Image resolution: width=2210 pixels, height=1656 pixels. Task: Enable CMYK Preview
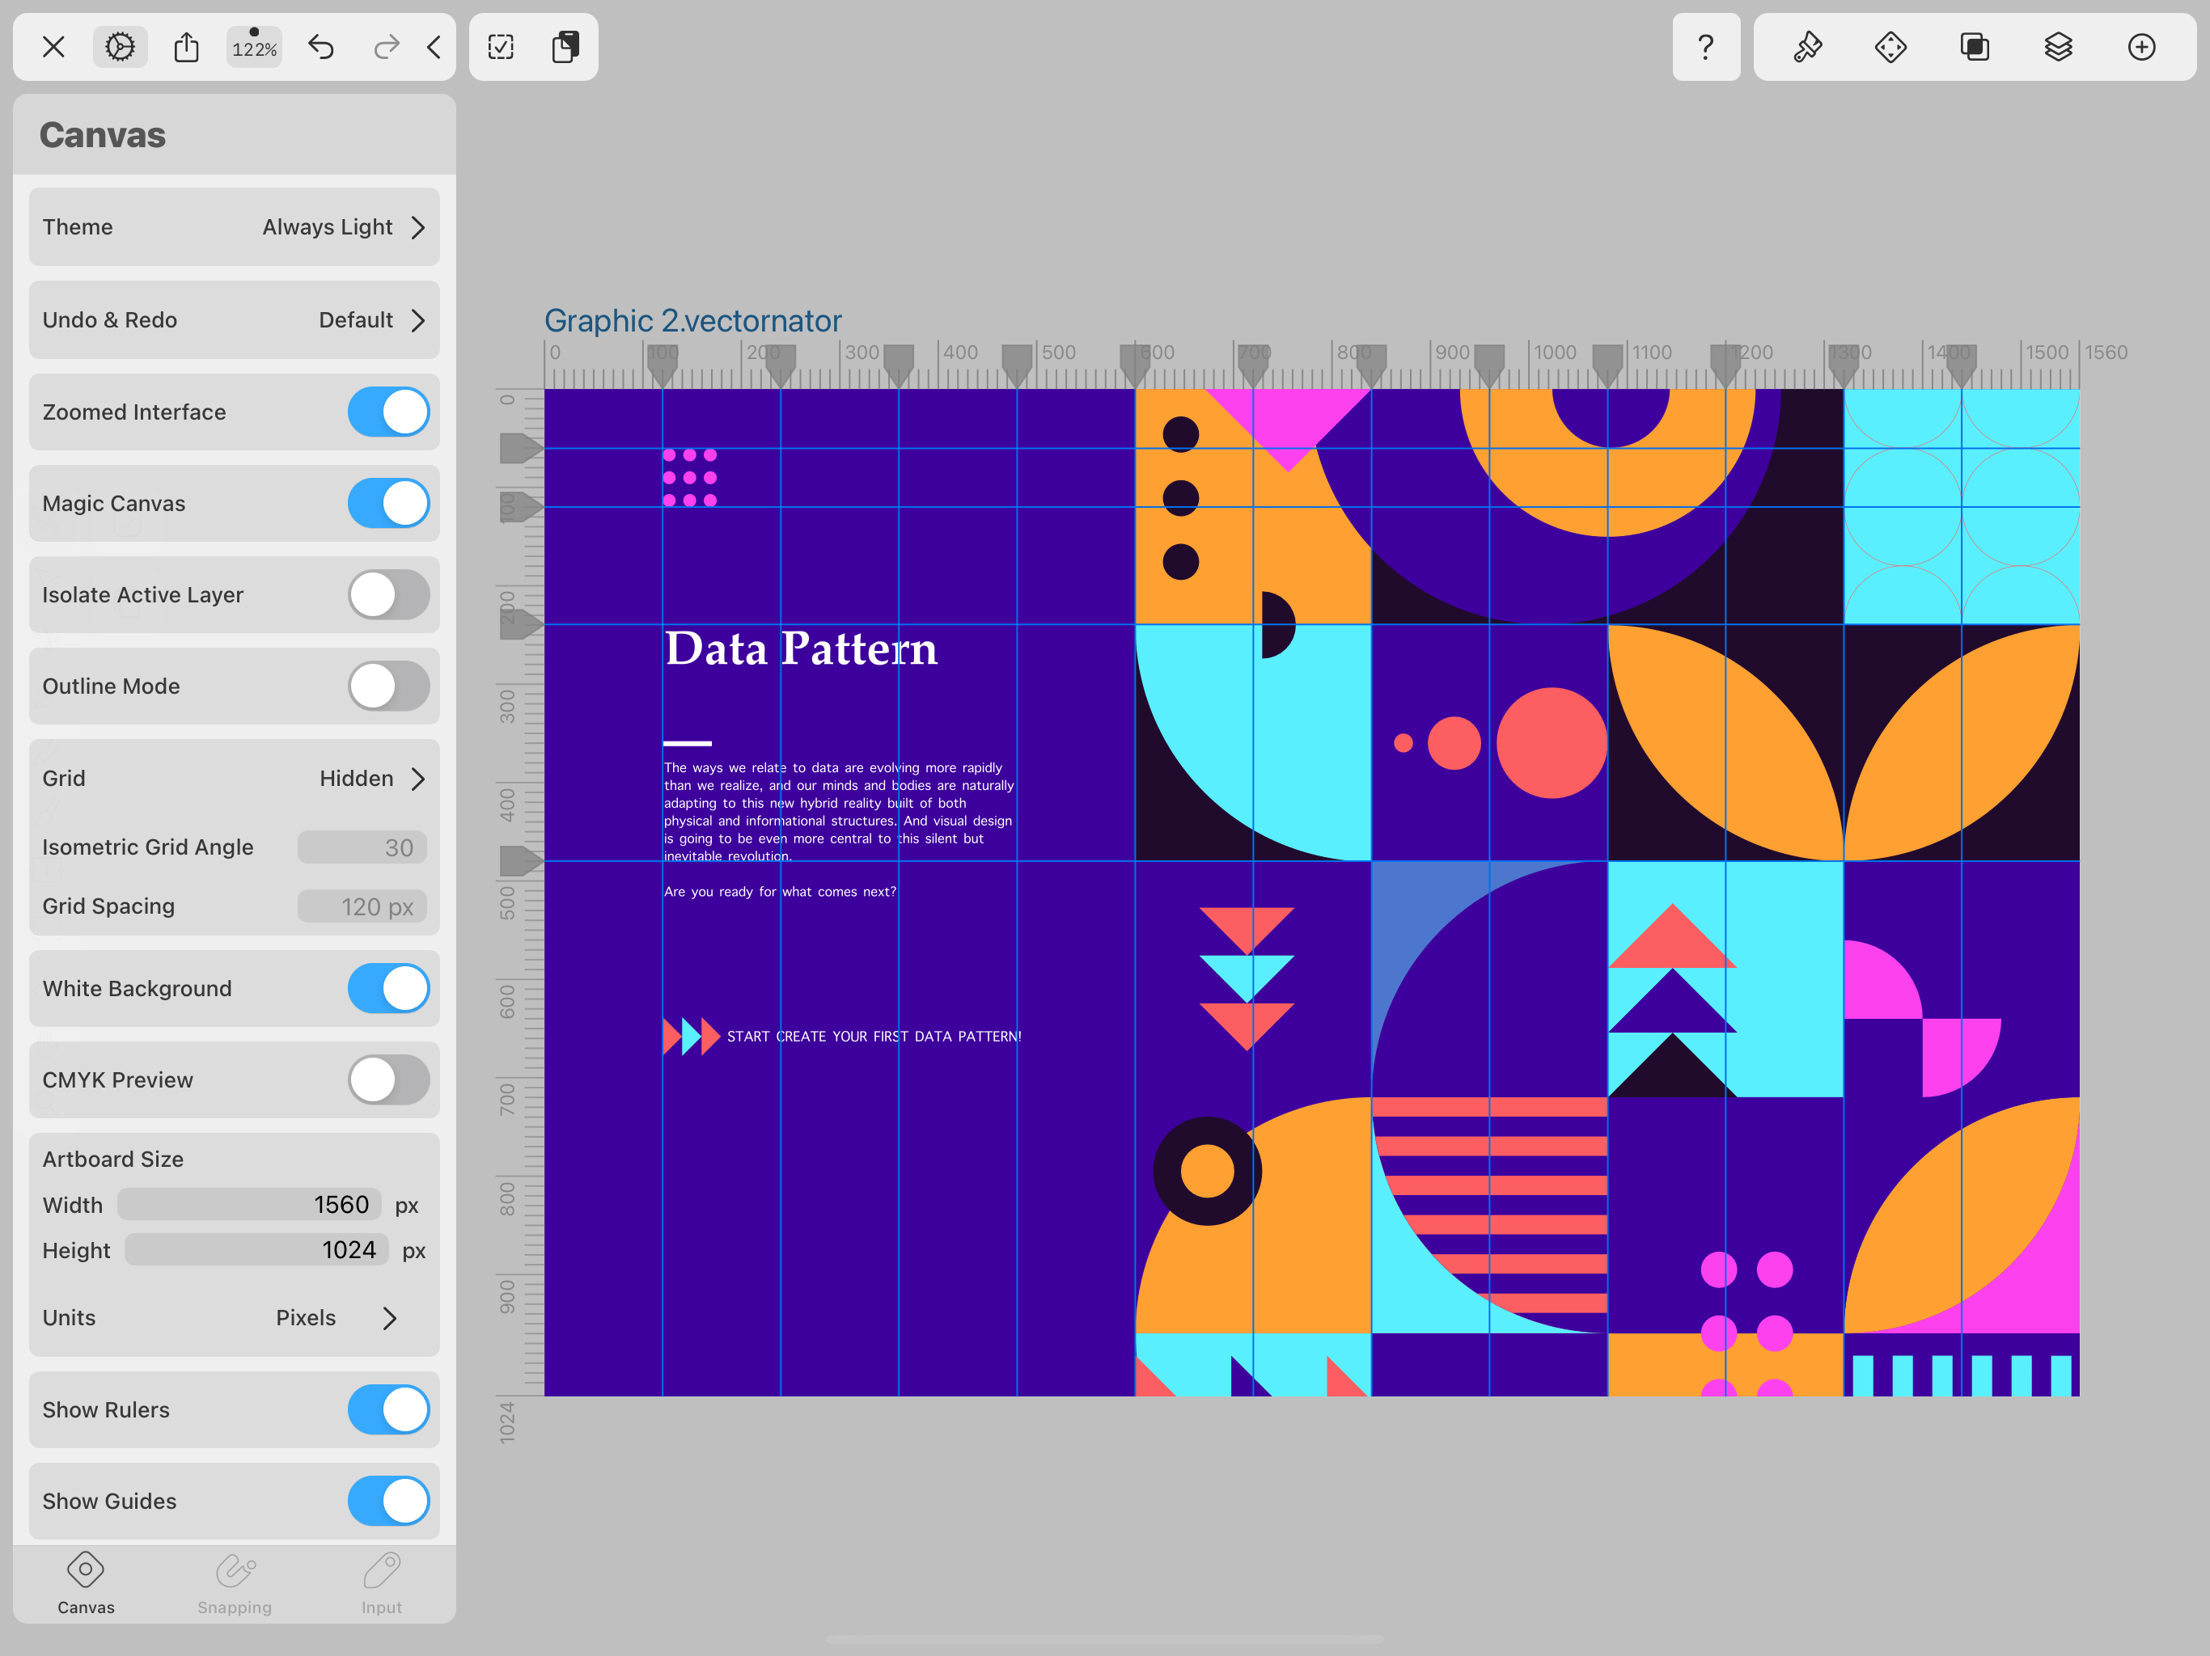click(x=388, y=1079)
